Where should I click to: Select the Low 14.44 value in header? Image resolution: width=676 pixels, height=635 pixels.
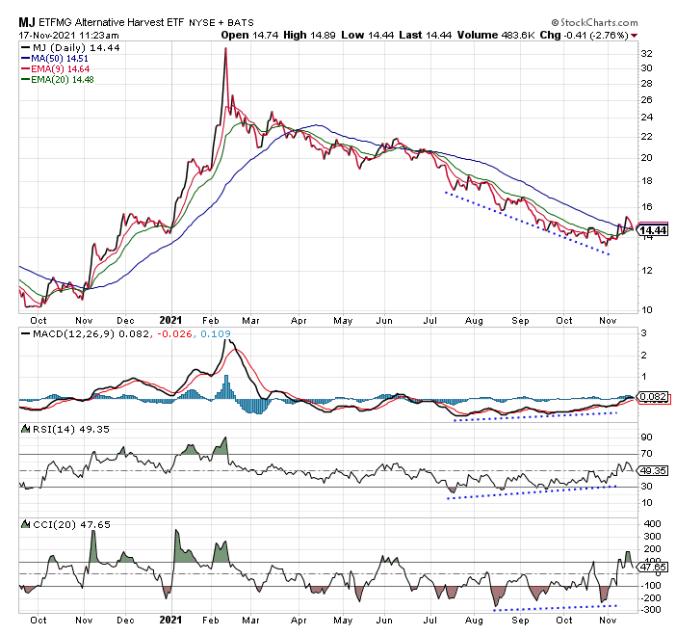[x=367, y=36]
